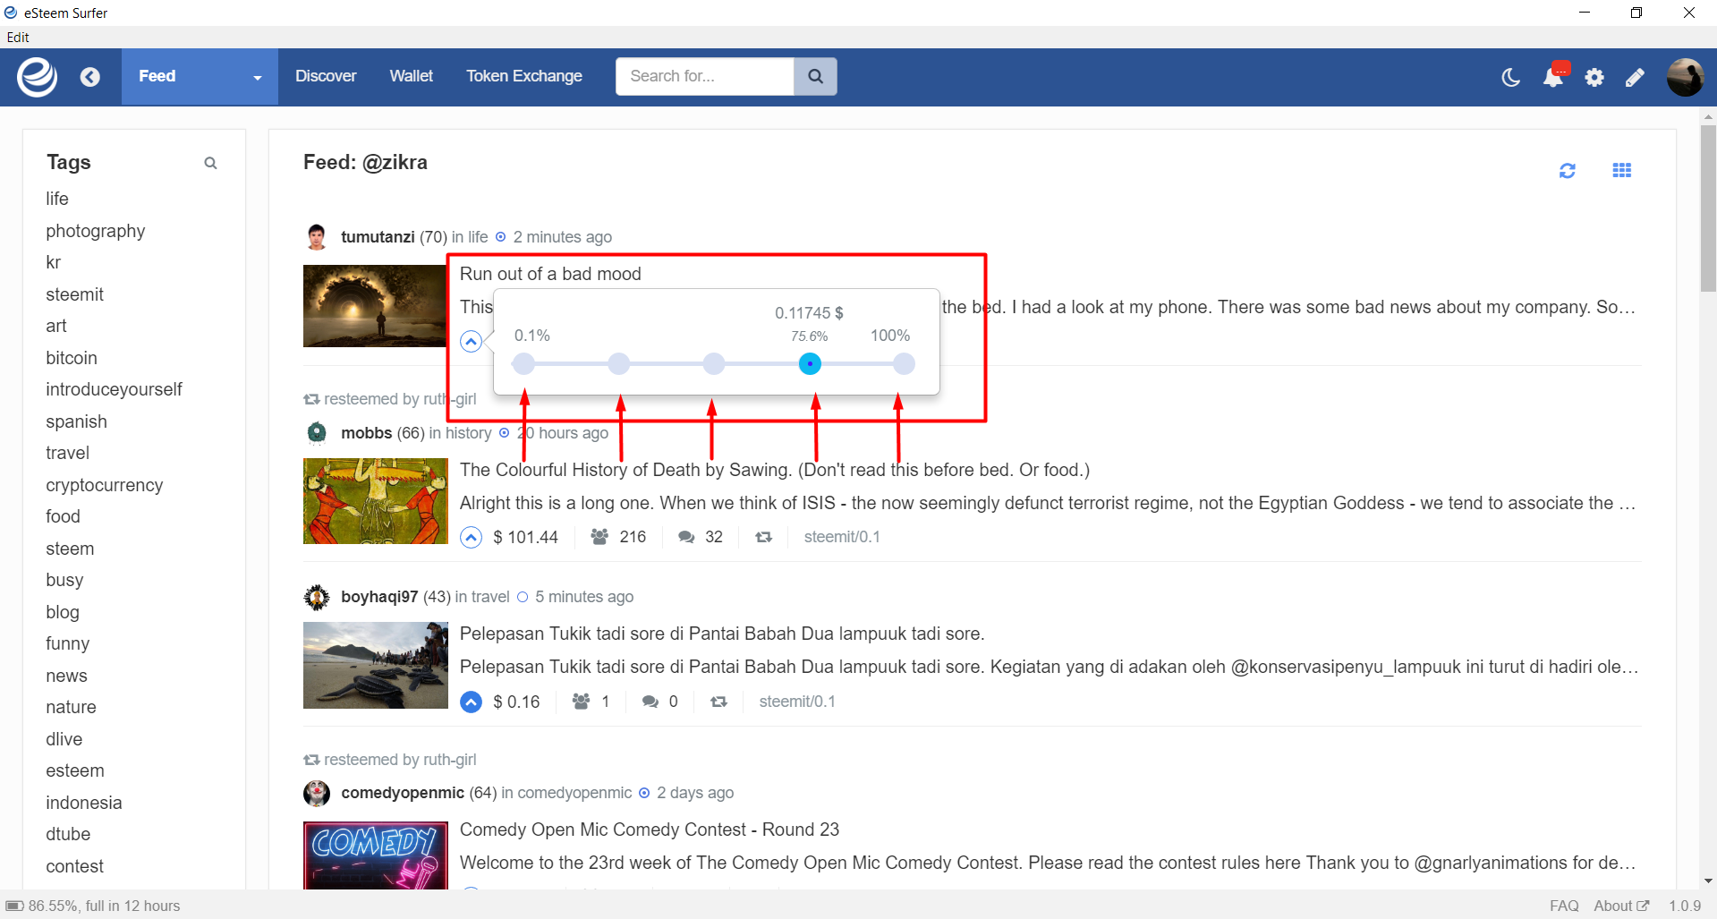Select the travel tag
1717x919 pixels.
coord(68,453)
